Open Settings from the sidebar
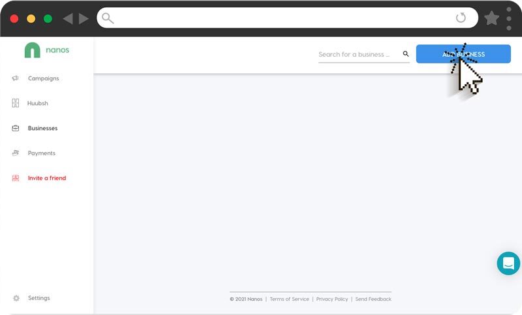 [x=39, y=298]
